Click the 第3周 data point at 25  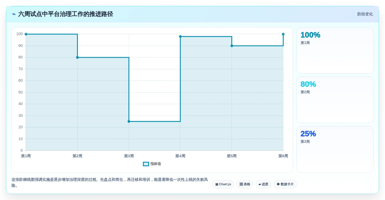coord(129,122)
